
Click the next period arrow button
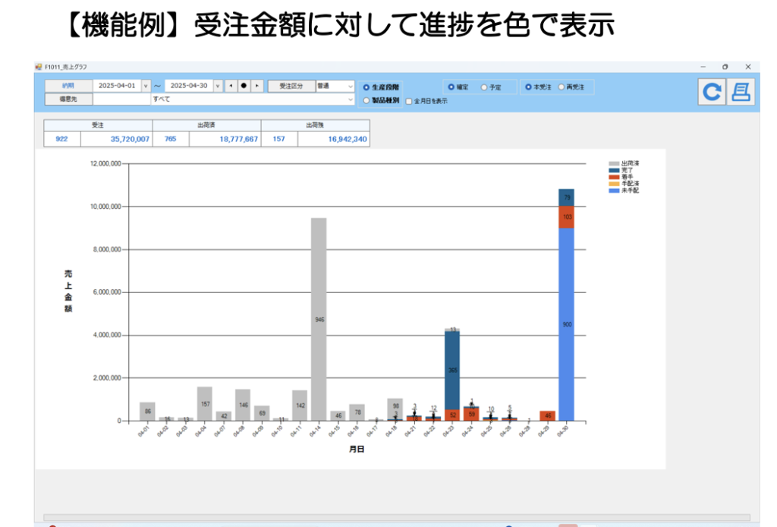coord(257,86)
